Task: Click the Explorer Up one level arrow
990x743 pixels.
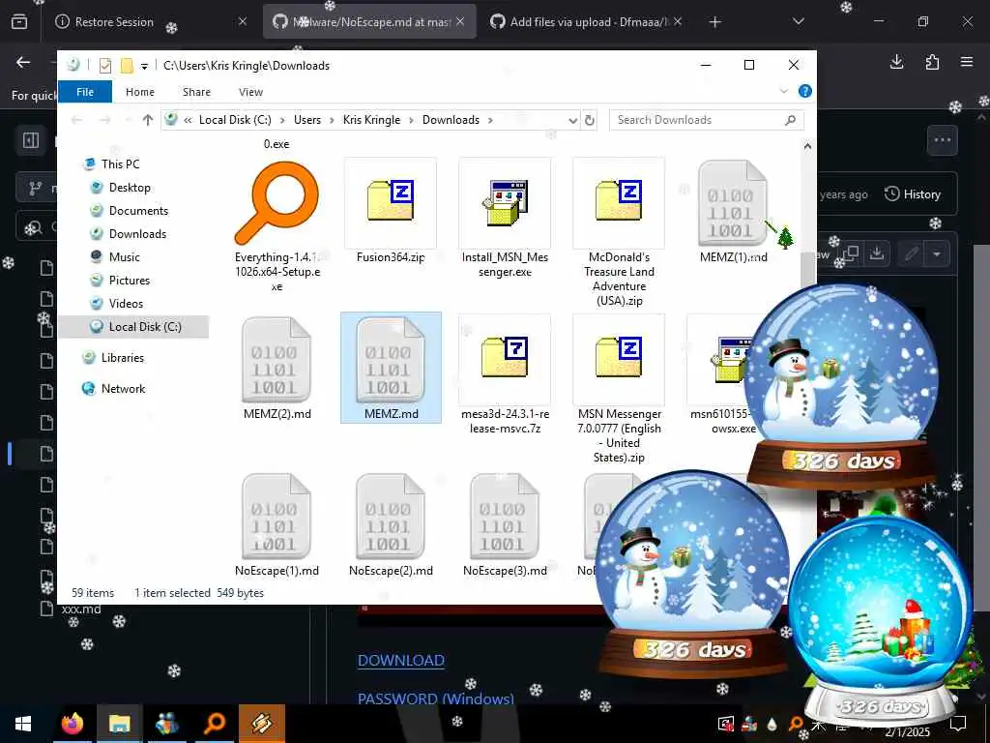Action: (x=148, y=119)
